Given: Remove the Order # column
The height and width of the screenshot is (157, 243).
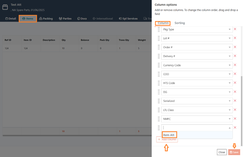Looking at the screenshot, I should [235, 47].
